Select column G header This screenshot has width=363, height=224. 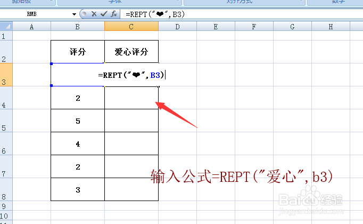pos(292,27)
